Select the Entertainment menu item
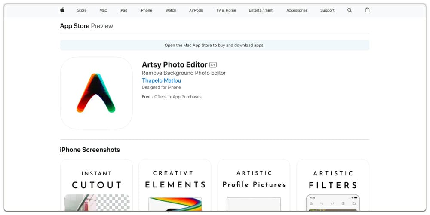The image size is (430, 215). point(261,10)
